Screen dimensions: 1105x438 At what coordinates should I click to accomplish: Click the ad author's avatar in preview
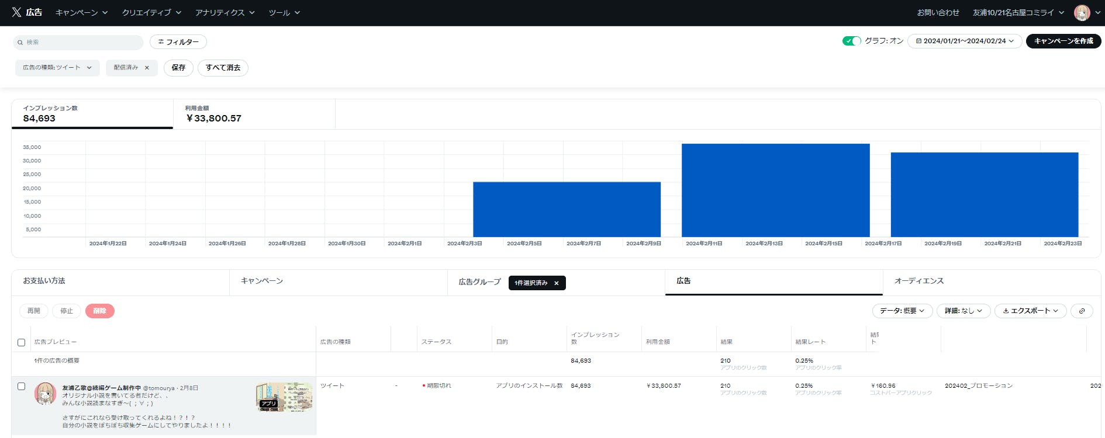[45, 394]
